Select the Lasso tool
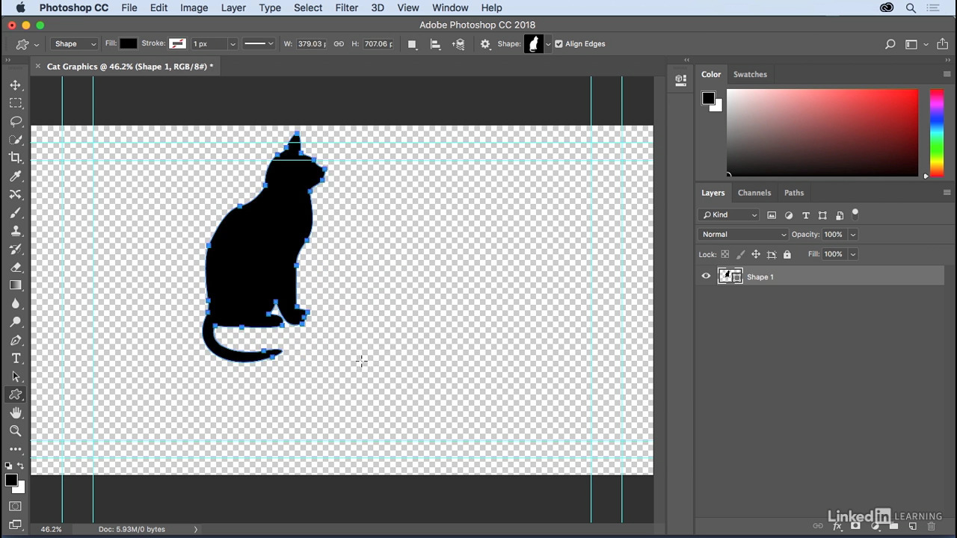Viewport: 957px width, 538px height. tap(16, 121)
